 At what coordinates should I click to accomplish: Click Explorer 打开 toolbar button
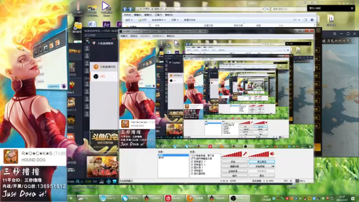click(142, 20)
